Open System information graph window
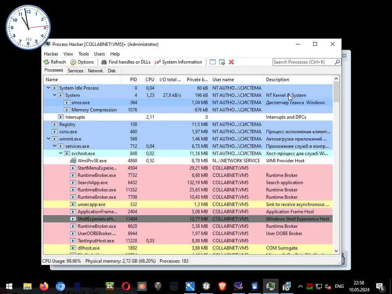Image resolution: width=392 pixels, height=294 pixels. pos(178,62)
